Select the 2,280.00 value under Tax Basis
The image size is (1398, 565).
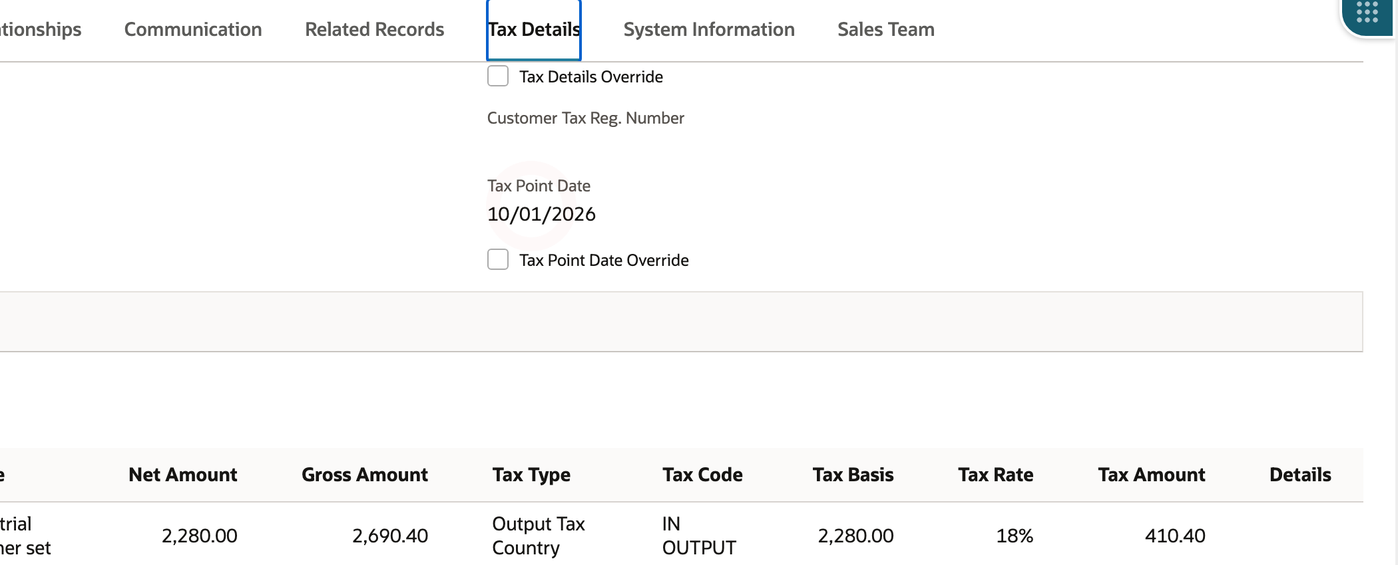click(x=855, y=536)
